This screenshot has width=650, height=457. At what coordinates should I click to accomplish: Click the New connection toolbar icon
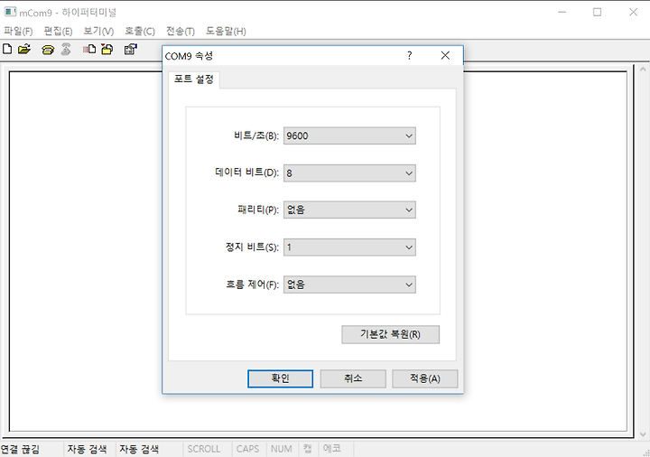click(x=7, y=49)
